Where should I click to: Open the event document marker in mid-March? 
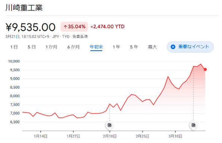click(x=193, y=125)
